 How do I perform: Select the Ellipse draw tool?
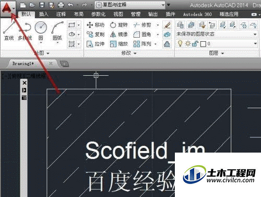coord(72,34)
